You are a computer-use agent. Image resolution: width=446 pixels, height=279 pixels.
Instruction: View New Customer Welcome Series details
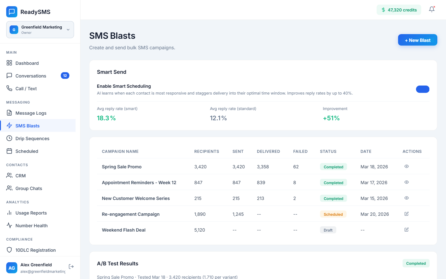coord(406,198)
